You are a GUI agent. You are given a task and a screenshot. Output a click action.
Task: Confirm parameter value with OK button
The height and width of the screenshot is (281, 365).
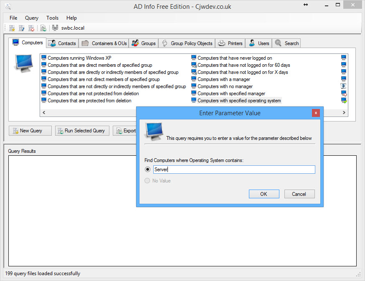[264, 194]
